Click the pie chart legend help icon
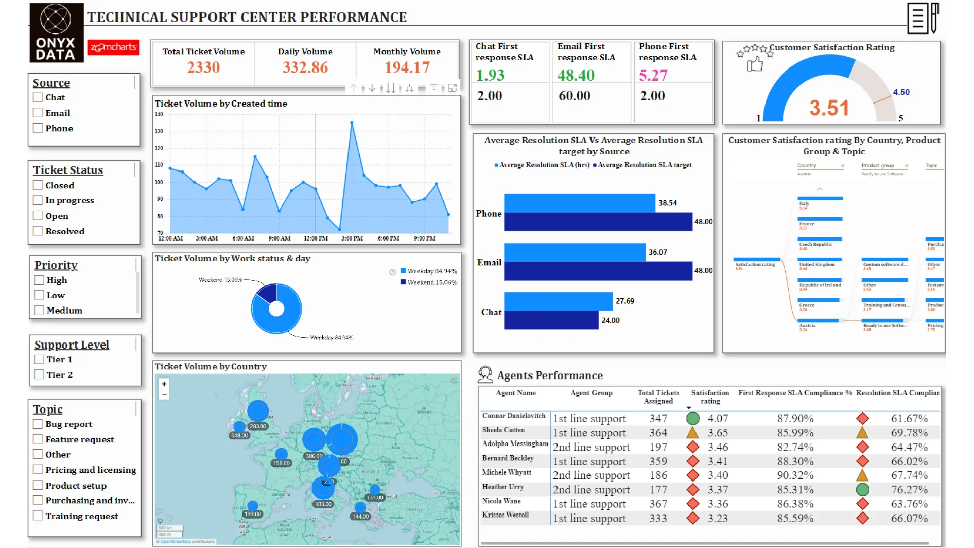Viewport: 974px width, 548px height. 392,272
